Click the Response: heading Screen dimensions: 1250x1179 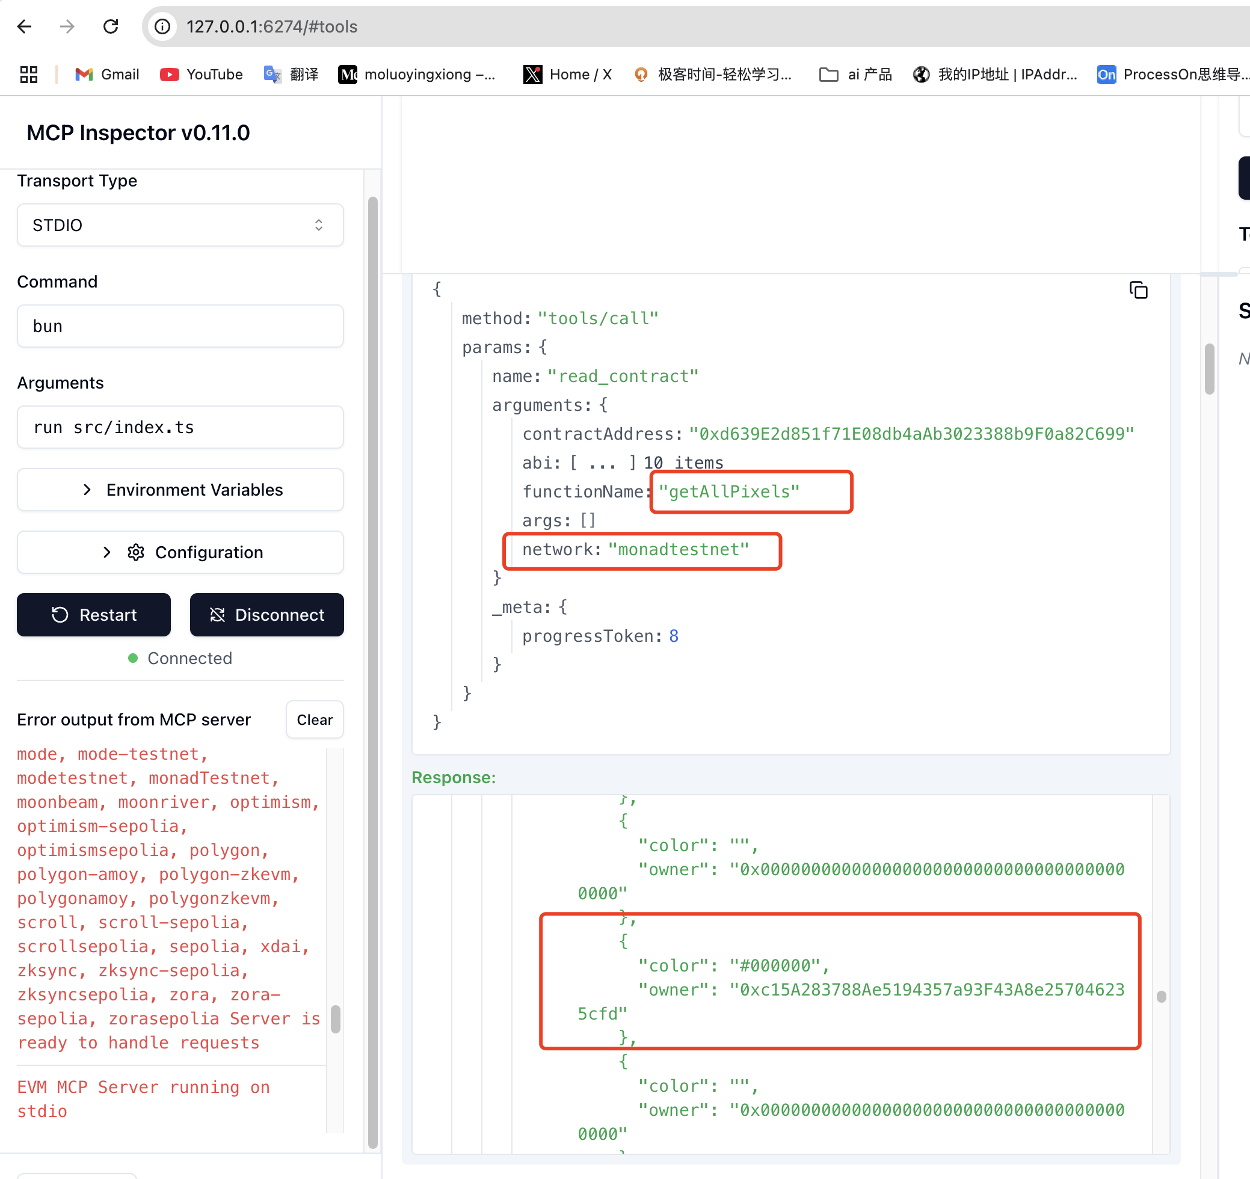454,778
